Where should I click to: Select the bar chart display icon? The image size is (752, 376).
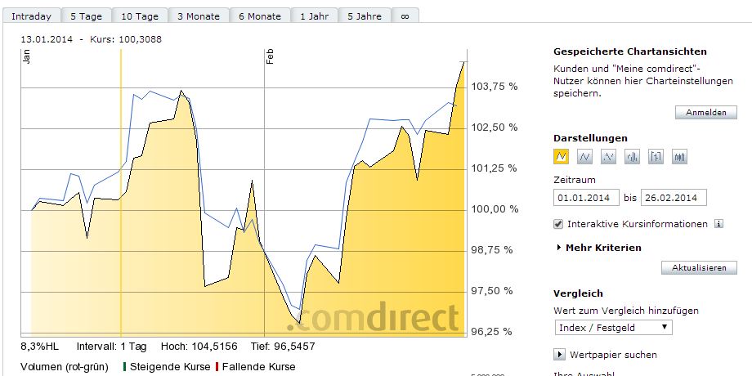click(x=632, y=156)
